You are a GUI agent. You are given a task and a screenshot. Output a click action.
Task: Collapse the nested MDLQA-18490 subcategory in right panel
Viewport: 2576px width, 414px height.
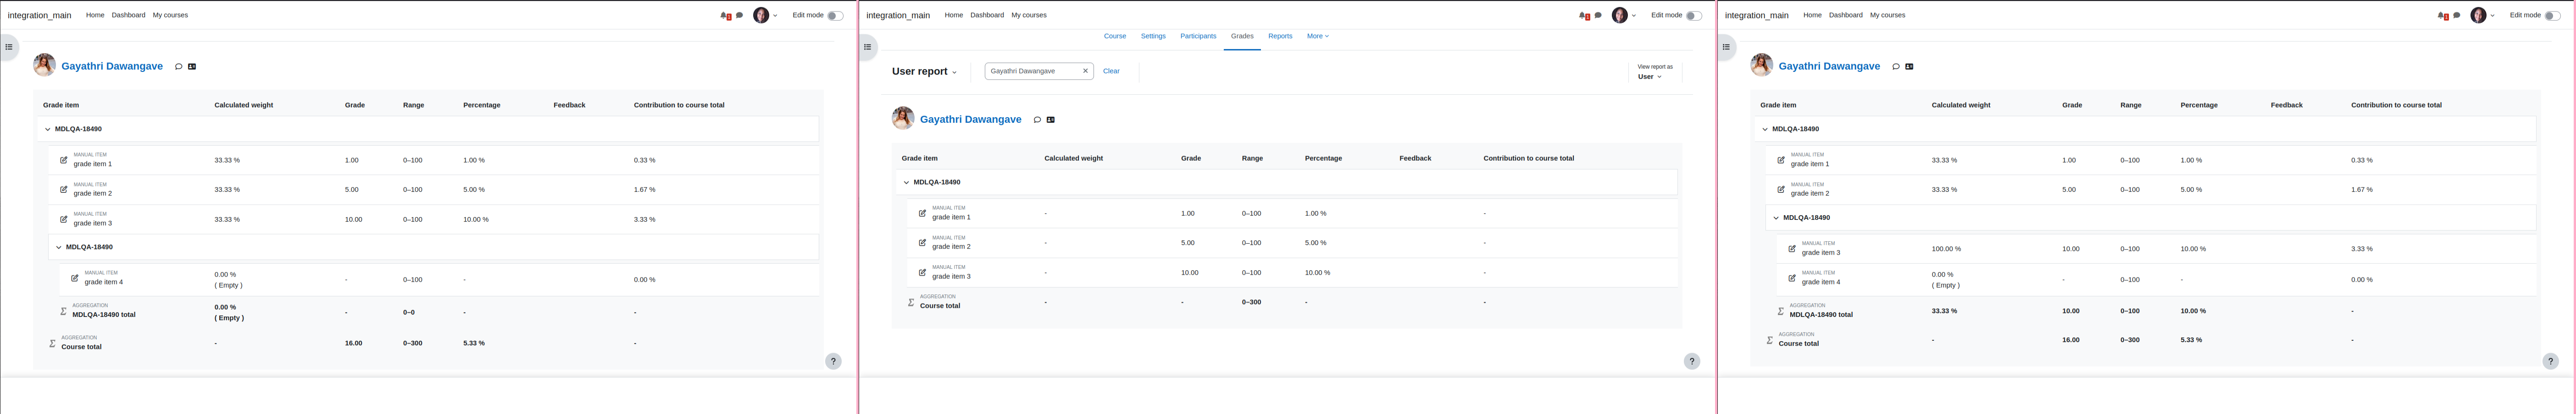(1776, 218)
